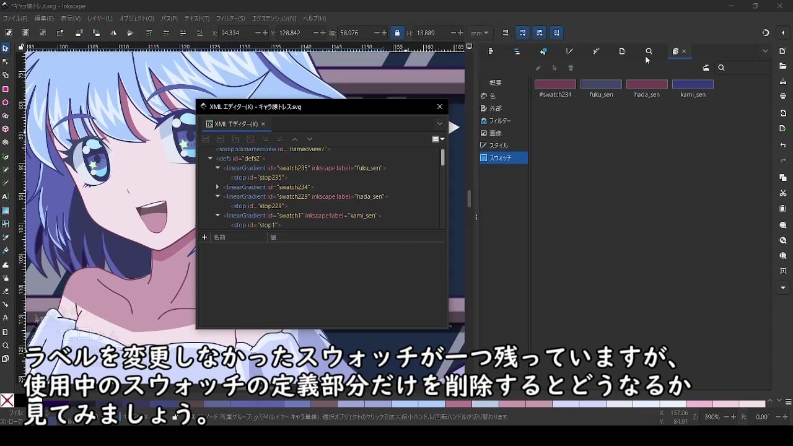The height and width of the screenshot is (446, 793).
Task: Toggle move patterns with objects option
Action: 556,33
